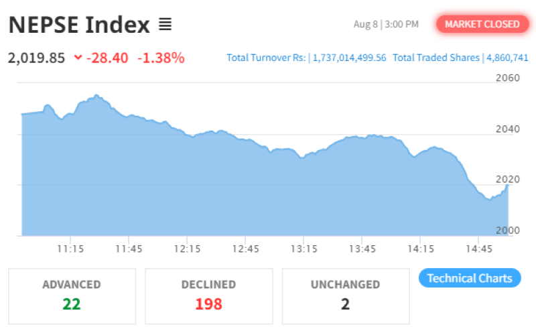Click the Market Closed badge
Screen dimensions: 536x327
[482, 24]
